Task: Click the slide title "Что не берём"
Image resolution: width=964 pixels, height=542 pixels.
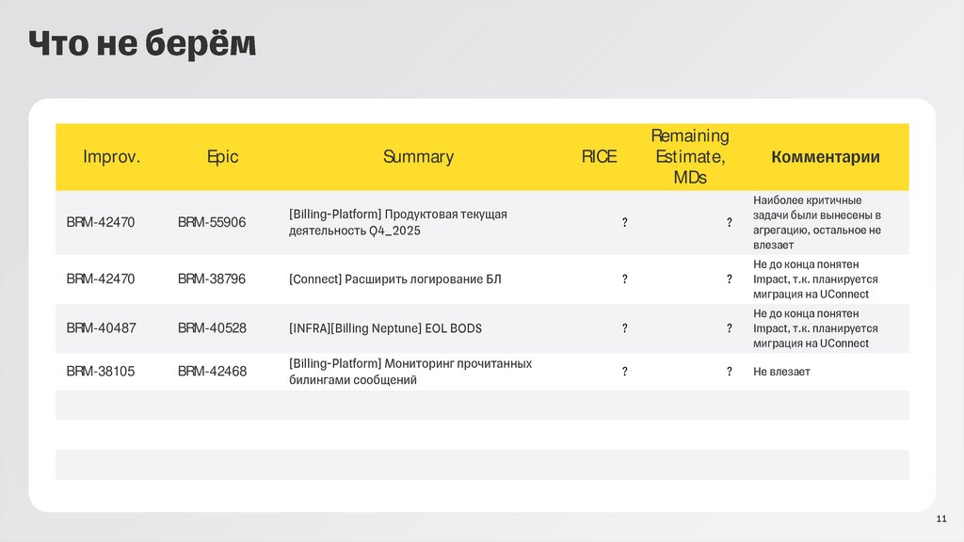Action: (141, 44)
